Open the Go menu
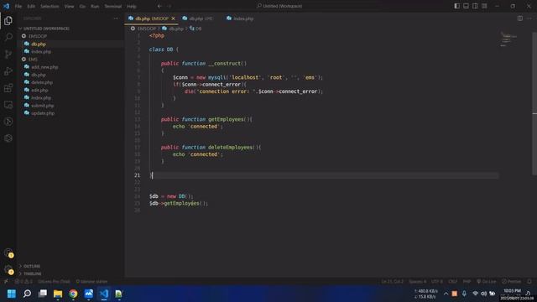This screenshot has width=537, height=302. (x=82, y=6)
